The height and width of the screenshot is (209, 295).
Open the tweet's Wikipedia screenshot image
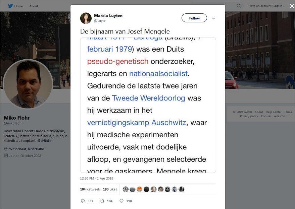pyautogui.click(x=148, y=105)
